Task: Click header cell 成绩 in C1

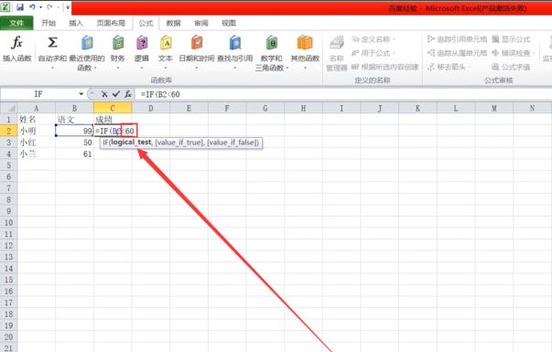Action: pos(113,120)
